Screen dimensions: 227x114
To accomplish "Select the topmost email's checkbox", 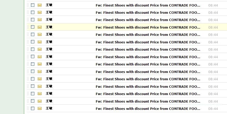I will (33, 5).
